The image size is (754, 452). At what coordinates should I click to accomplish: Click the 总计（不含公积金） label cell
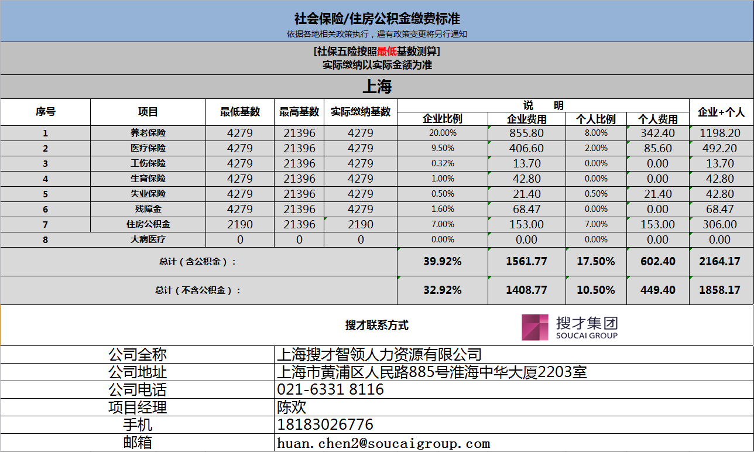[198, 290]
